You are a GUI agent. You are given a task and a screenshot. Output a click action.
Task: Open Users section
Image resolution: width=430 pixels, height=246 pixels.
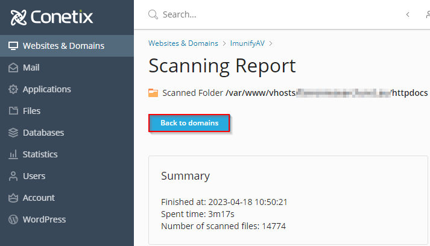click(67, 176)
